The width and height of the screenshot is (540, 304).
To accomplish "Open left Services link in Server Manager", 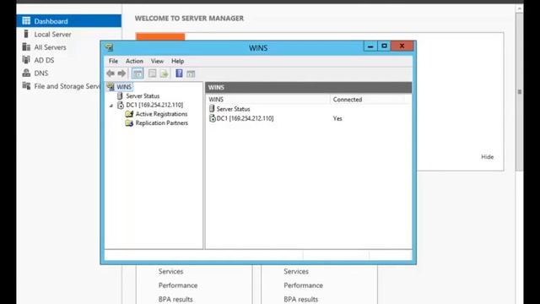I will point(170,271).
